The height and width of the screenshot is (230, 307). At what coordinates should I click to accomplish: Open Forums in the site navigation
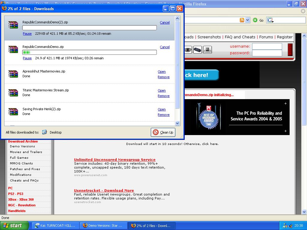[266, 37]
